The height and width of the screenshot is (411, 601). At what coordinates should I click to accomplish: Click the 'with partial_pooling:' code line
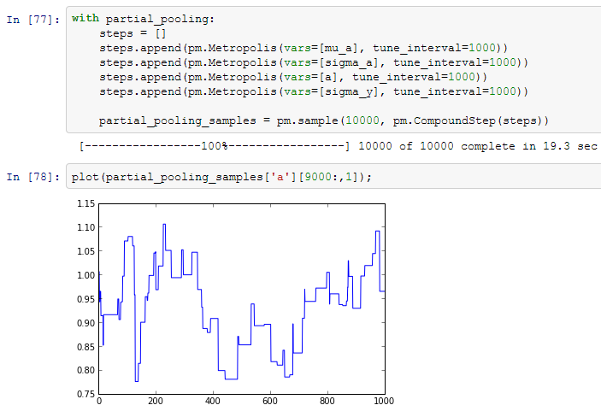(143, 19)
